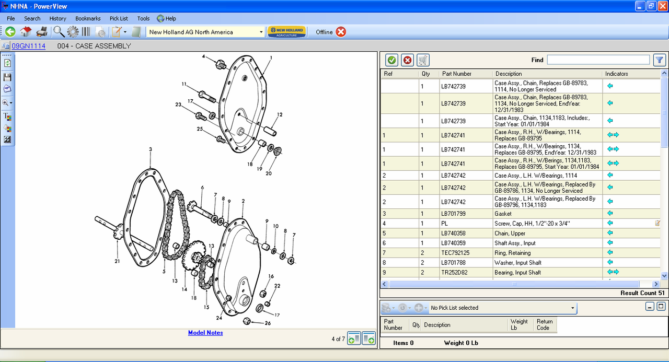
Task: Select the Gasket LB701799 row
Action: point(521,214)
